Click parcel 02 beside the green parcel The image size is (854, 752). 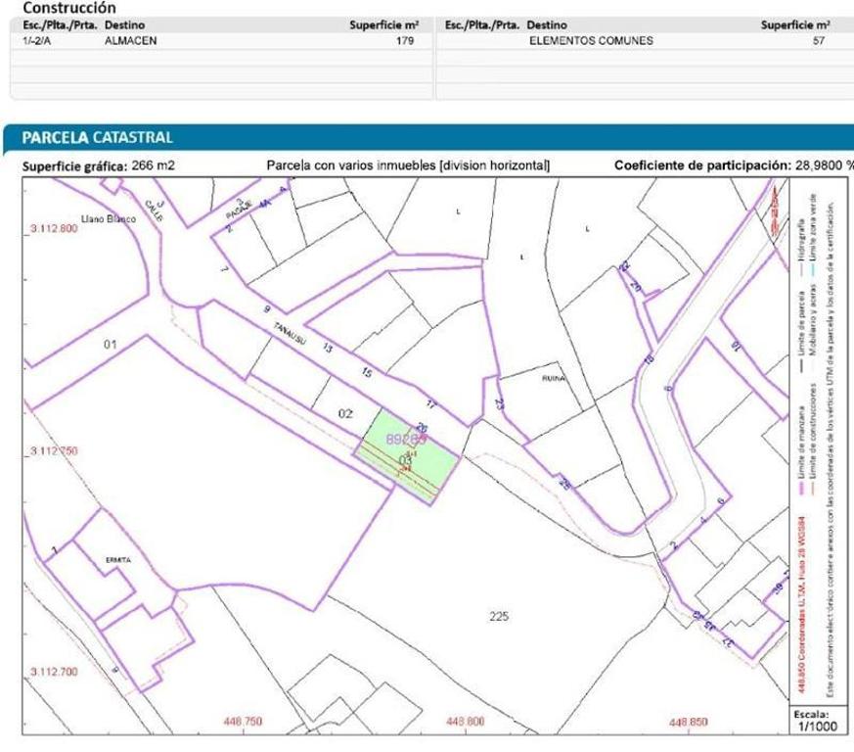tap(344, 413)
